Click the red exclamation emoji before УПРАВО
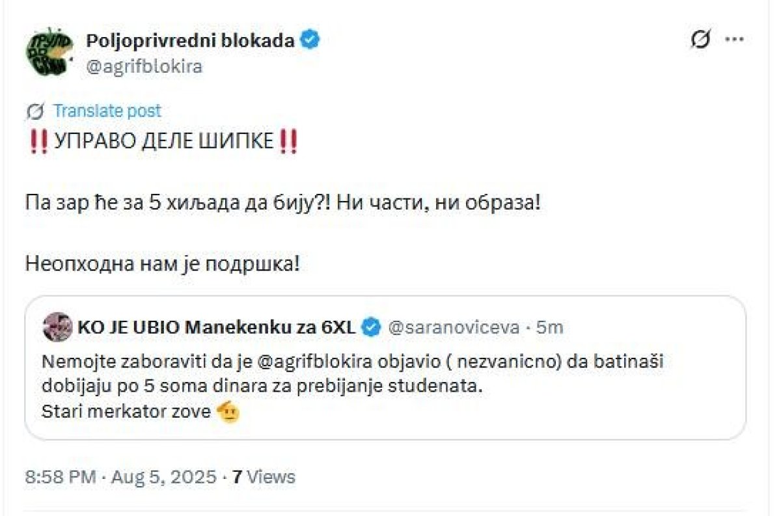 (x=38, y=143)
